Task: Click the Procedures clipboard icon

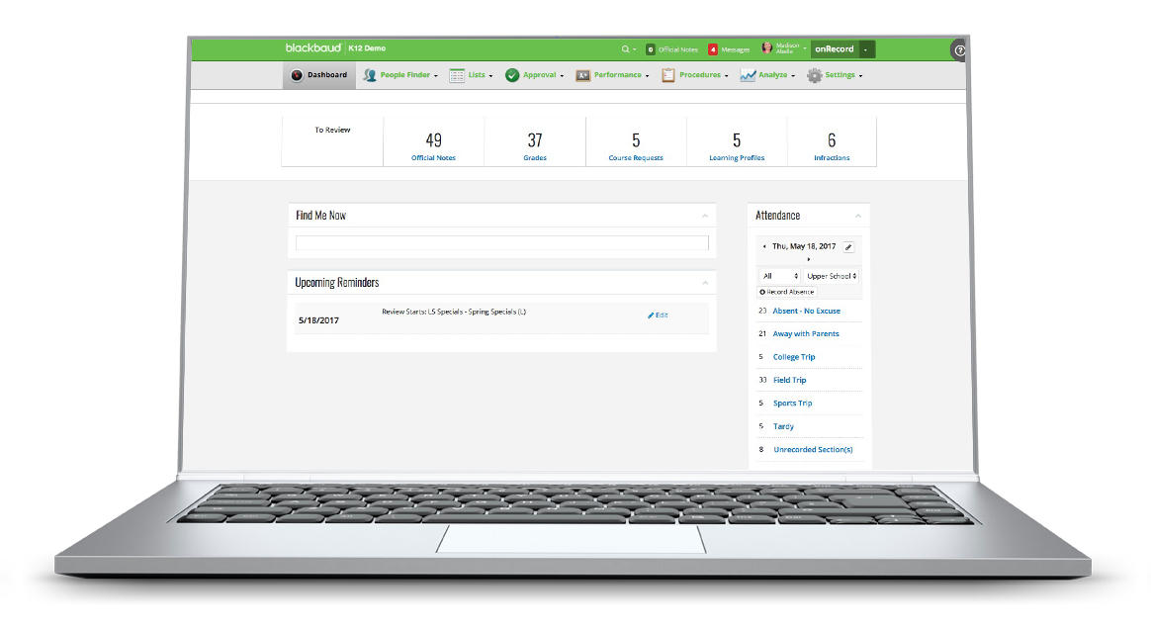Action: tap(667, 74)
